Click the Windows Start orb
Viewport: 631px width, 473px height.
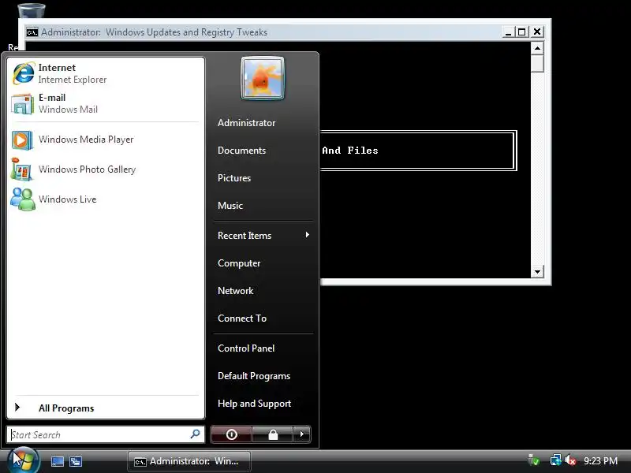coord(22,460)
